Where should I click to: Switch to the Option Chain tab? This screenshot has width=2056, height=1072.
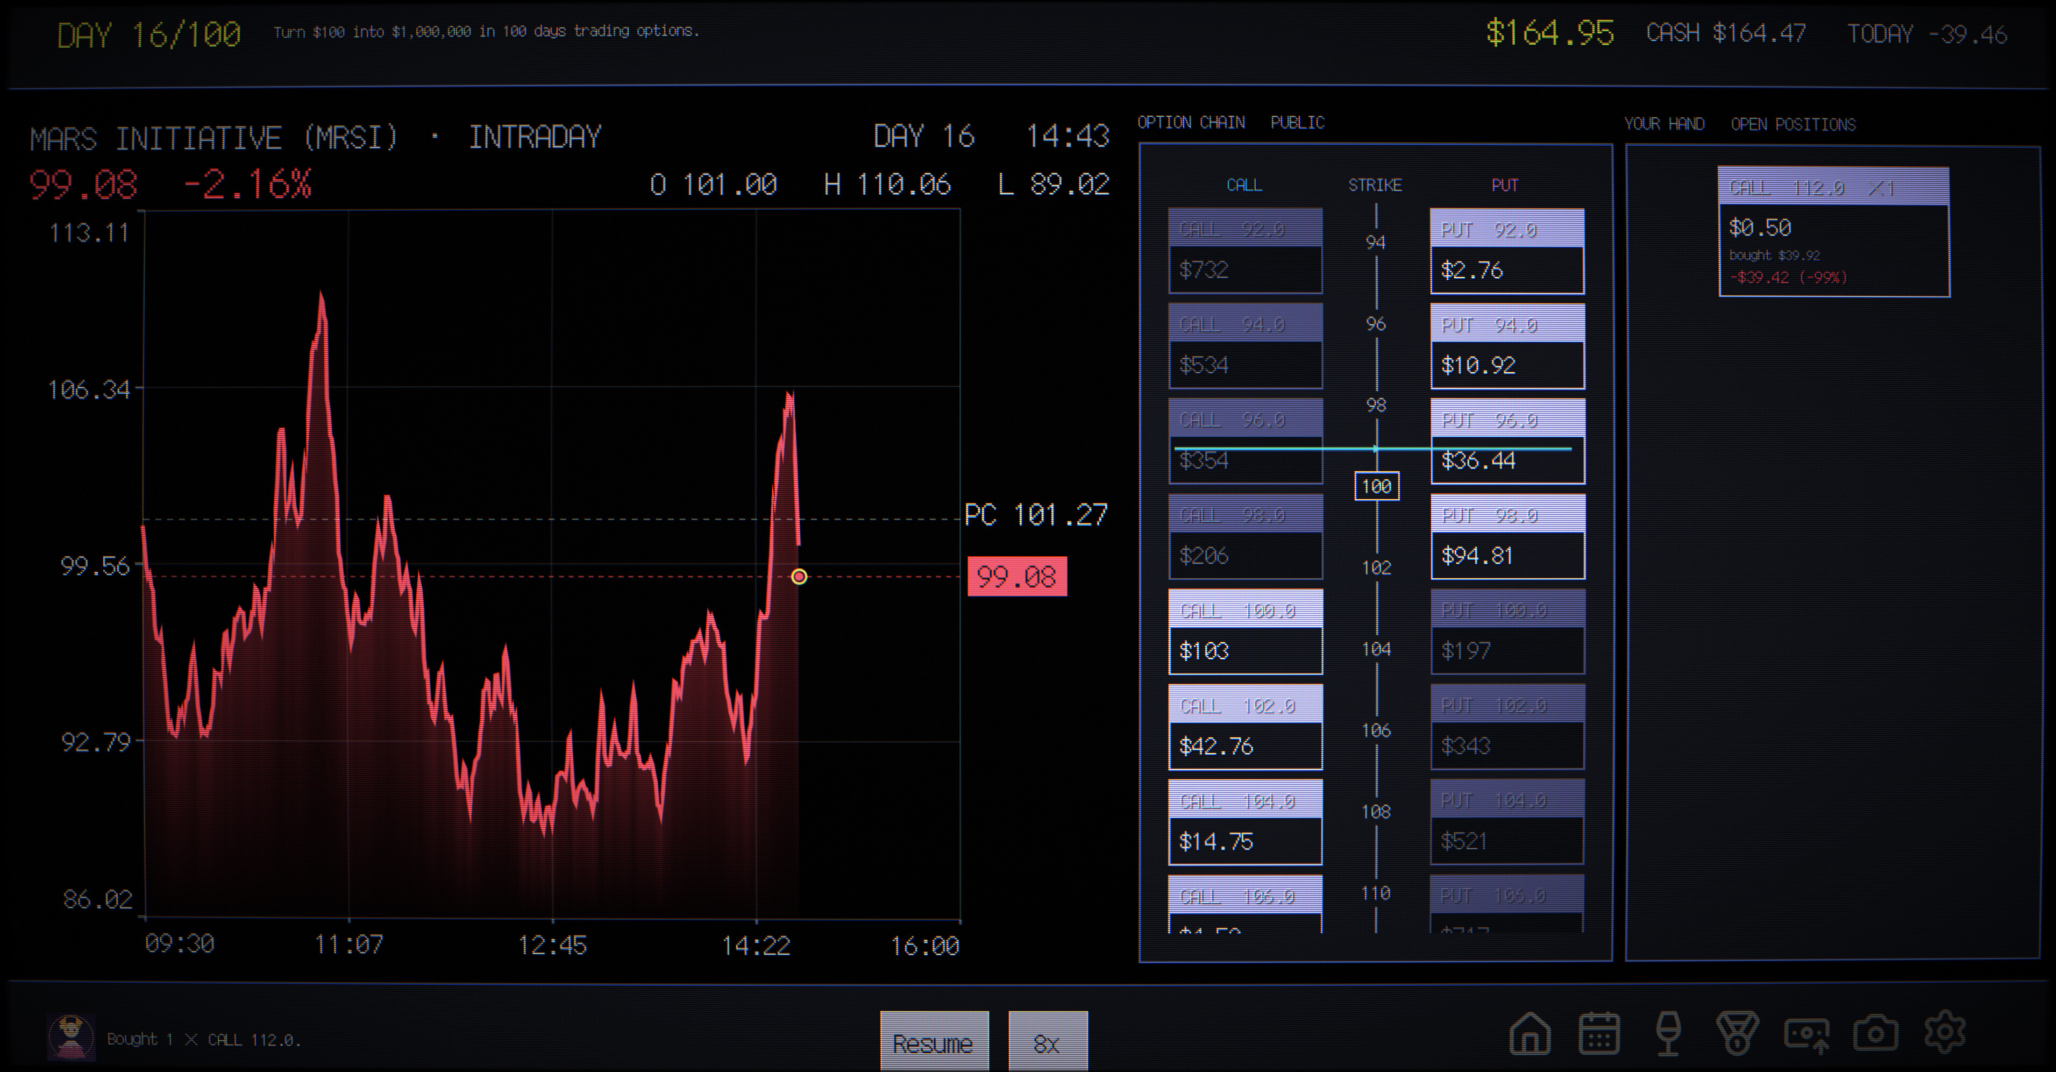[1191, 122]
